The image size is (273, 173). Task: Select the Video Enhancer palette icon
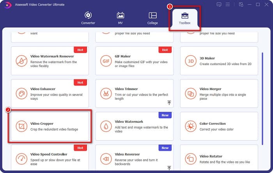click(21, 94)
